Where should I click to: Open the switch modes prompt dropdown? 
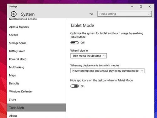pyautogui.click(x=107, y=71)
